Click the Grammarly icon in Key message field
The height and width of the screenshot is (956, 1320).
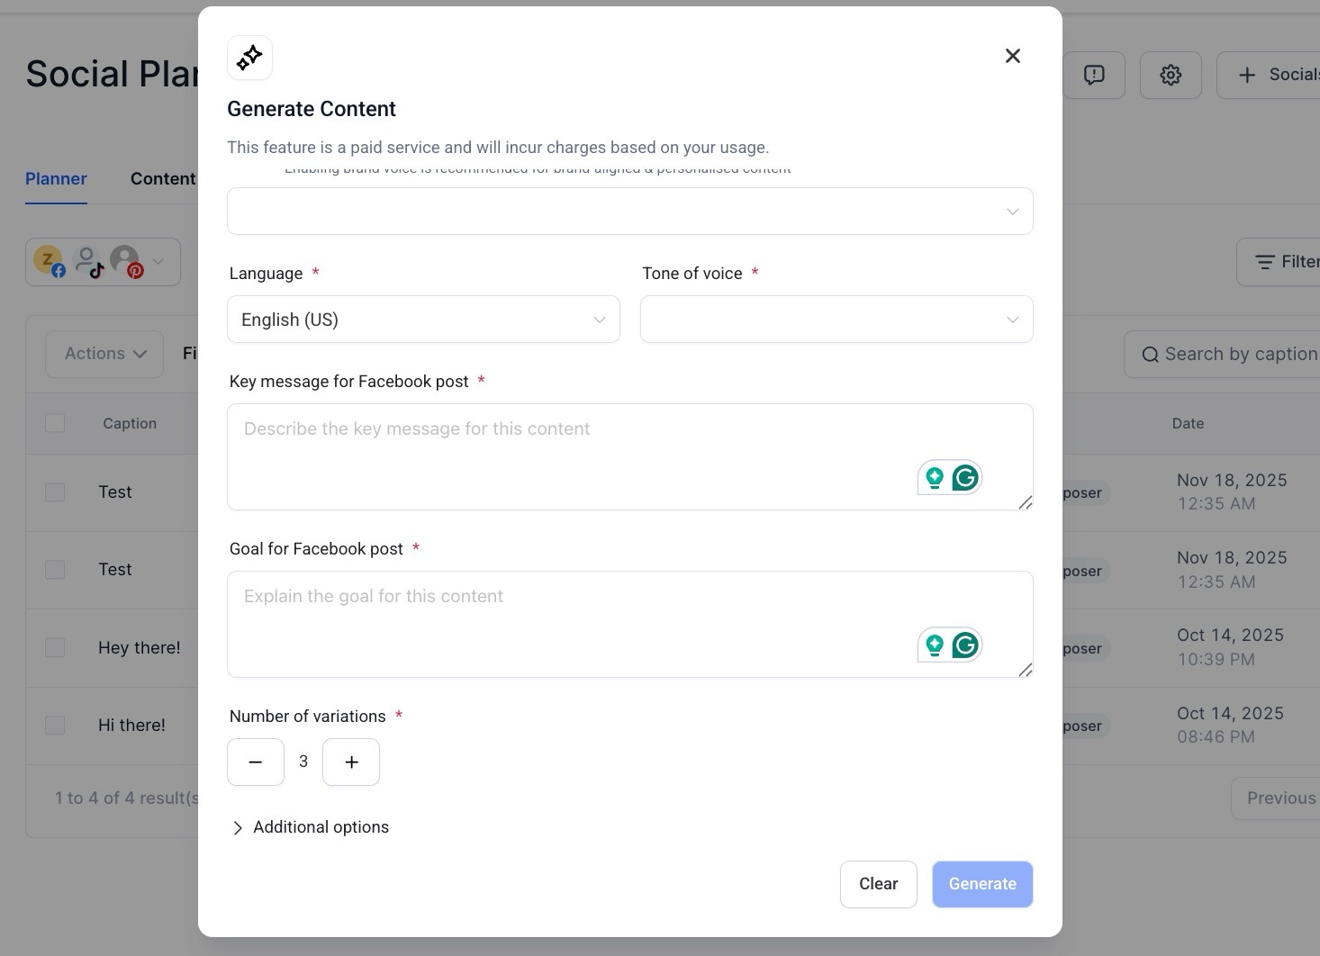pos(965,478)
